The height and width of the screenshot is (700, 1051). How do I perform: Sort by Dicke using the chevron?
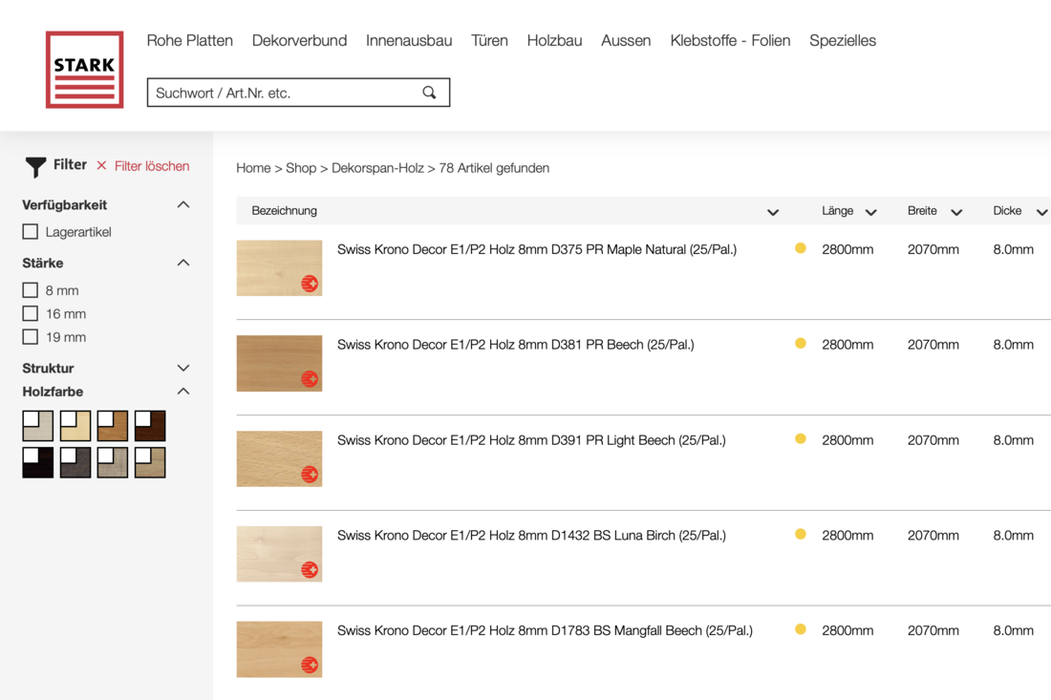[x=1042, y=212]
